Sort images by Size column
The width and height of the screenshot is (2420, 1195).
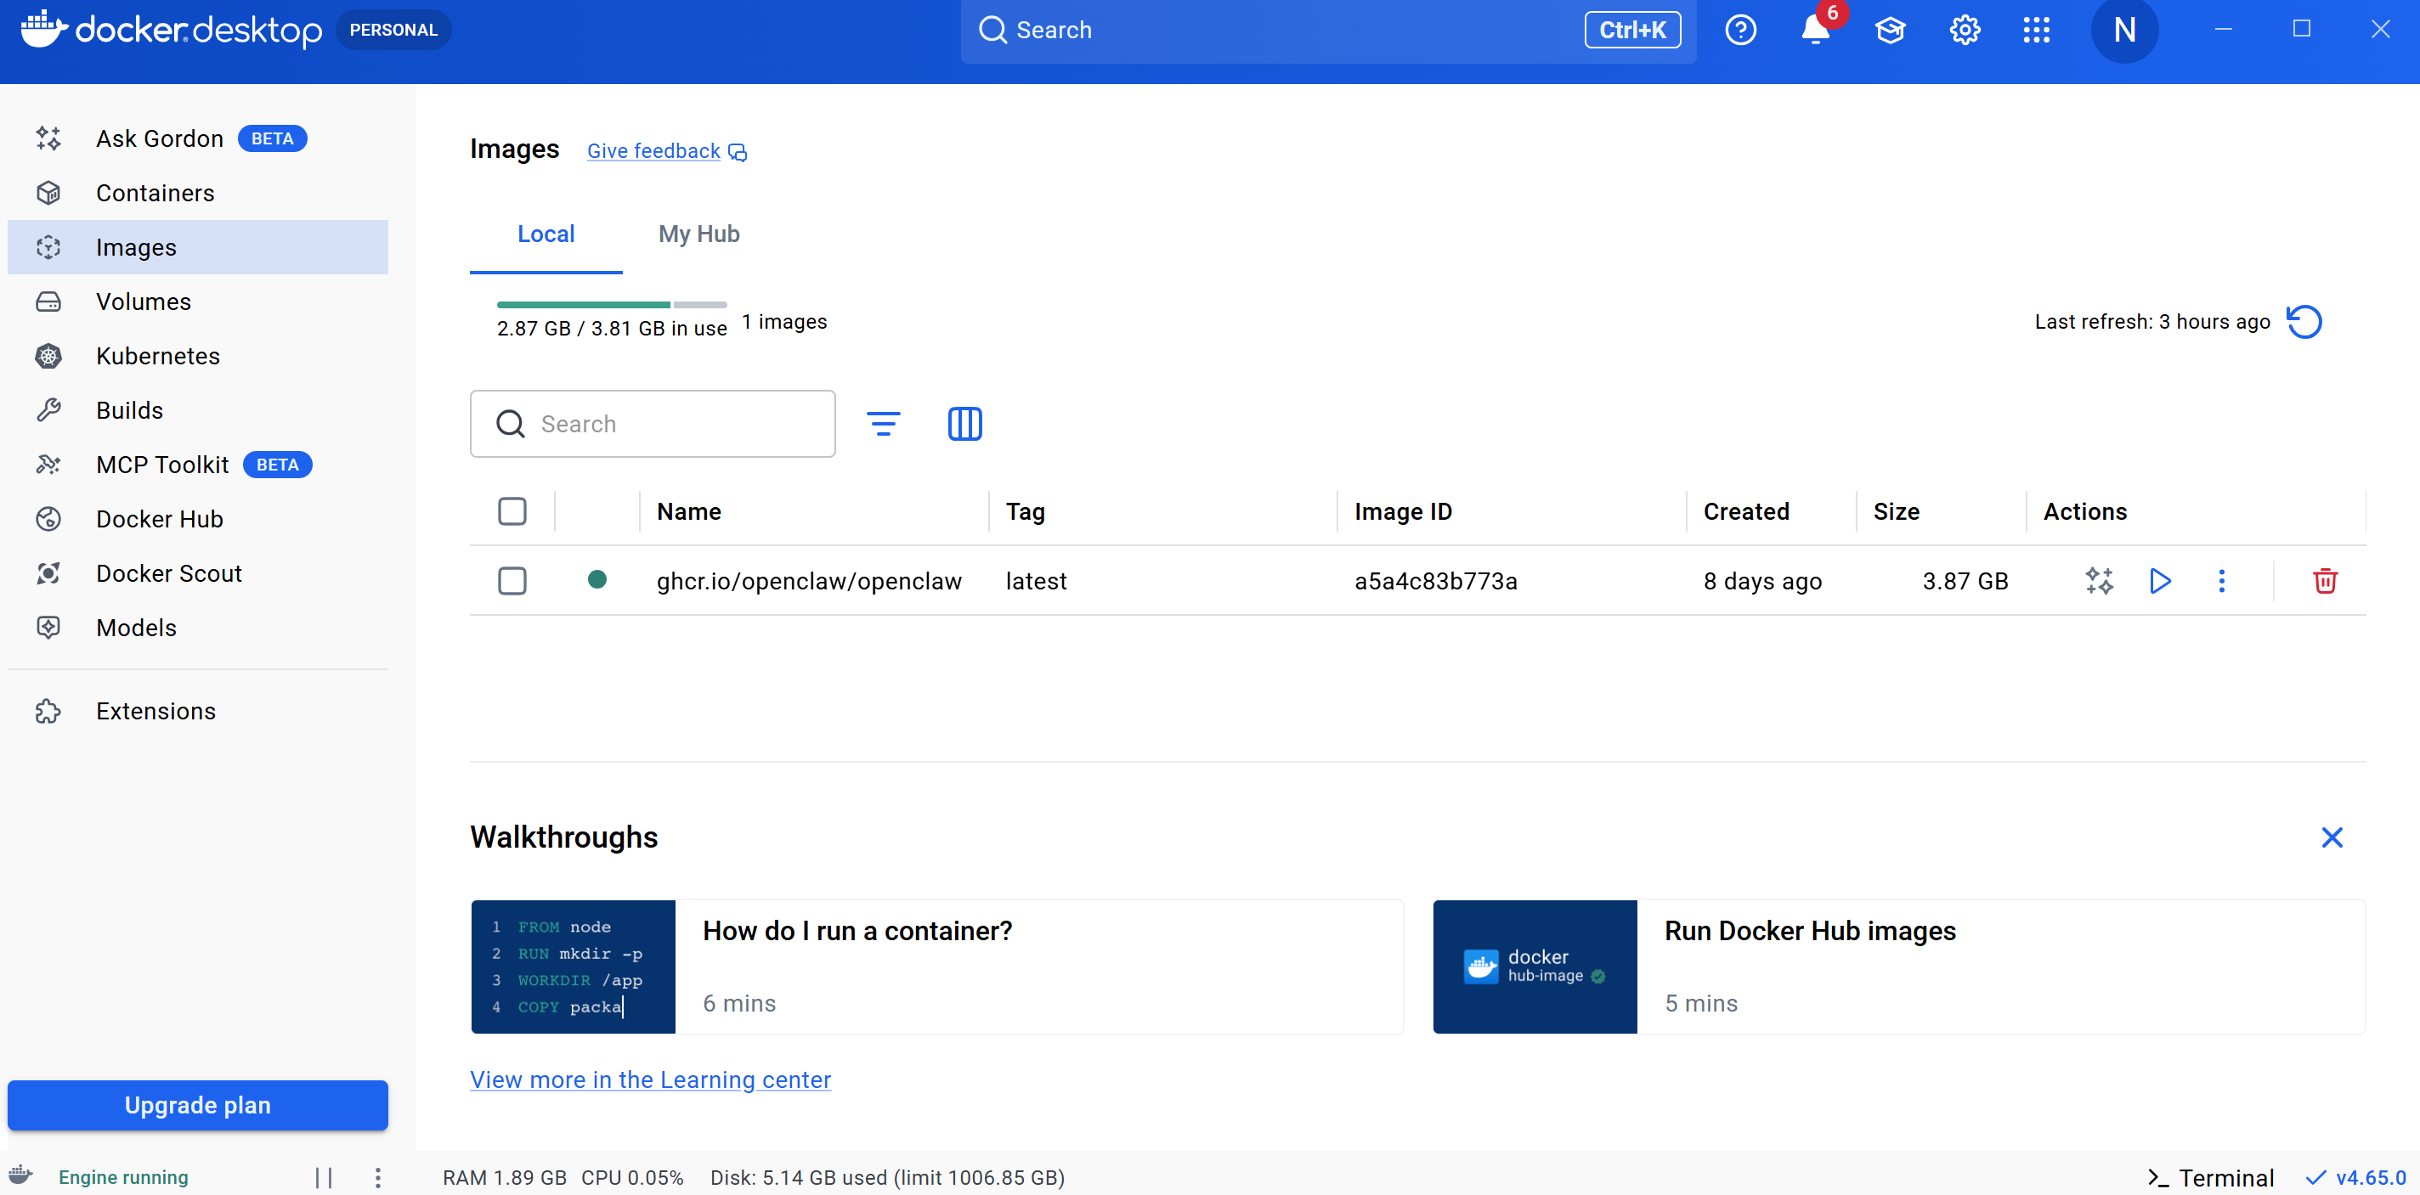(x=1896, y=511)
